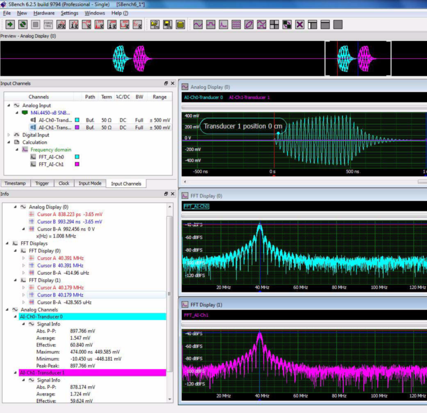Add a new FFT display via toolbar icon
427x413 pixels.
(x=224, y=25)
